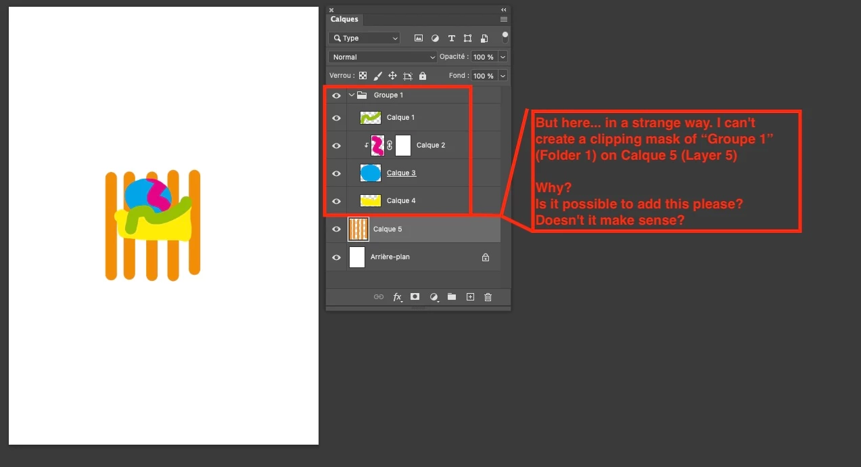861x467 pixels.
Task: Lock image pixels brush icon
Action: [378, 76]
